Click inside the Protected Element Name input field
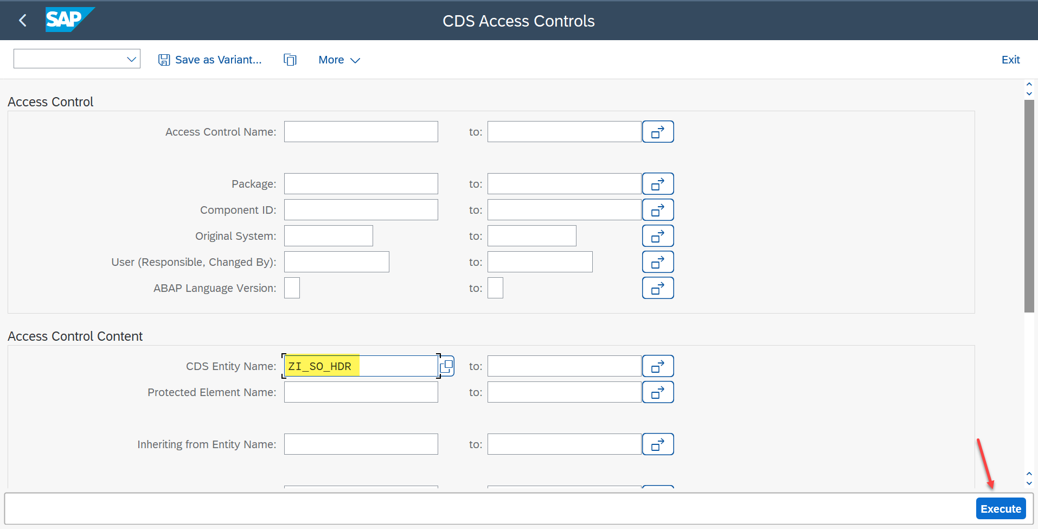The width and height of the screenshot is (1038, 529). tap(361, 392)
